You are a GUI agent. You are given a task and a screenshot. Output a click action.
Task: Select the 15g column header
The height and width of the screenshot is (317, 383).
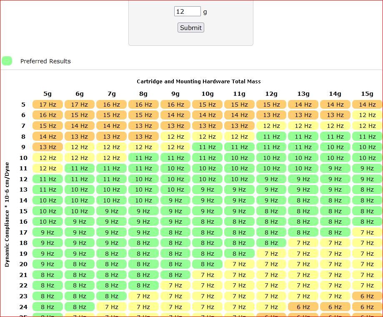367,94
